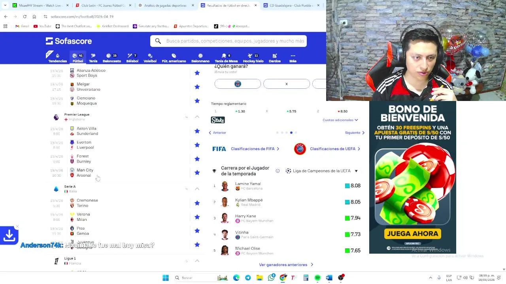Viewport: 506px width, 284px height.
Task: Click the browser address bar URL
Action: point(82,17)
